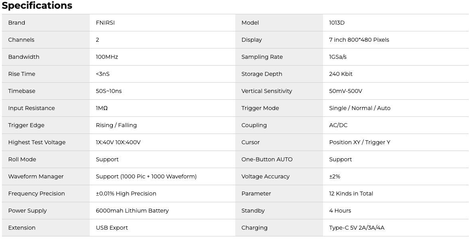Screen dimensions: 471x240
Task: Select the Type-C 5V charging value
Action: pyautogui.click(x=357, y=228)
